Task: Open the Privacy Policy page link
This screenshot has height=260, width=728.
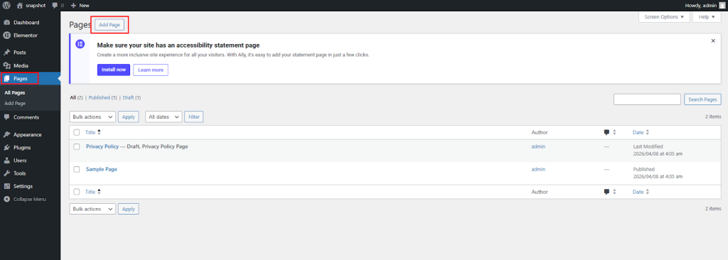Action: tap(102, 146)
